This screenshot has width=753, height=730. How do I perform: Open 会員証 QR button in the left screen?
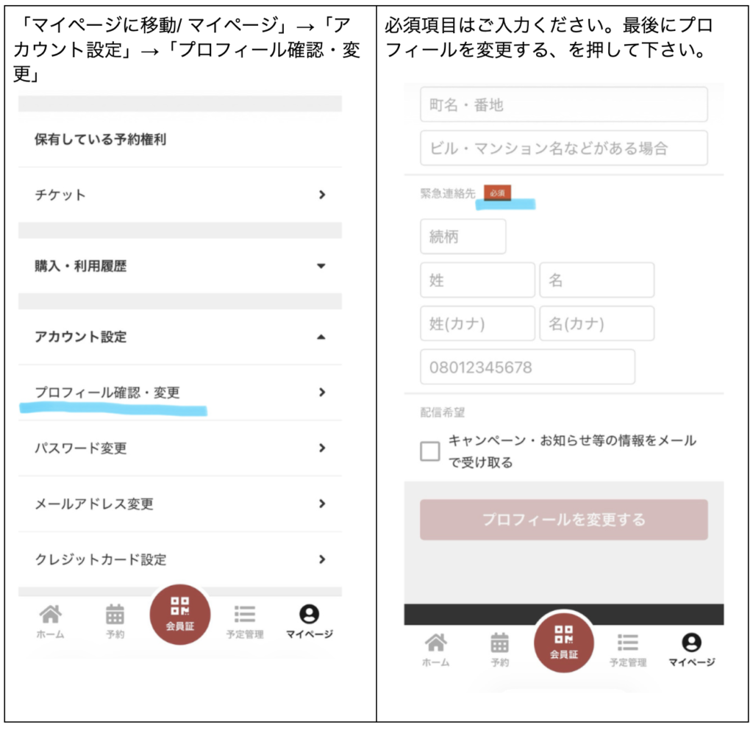[x=180, y=614]
